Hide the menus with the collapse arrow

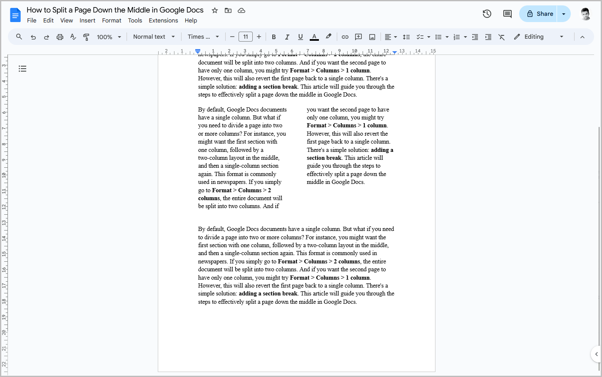582,37
